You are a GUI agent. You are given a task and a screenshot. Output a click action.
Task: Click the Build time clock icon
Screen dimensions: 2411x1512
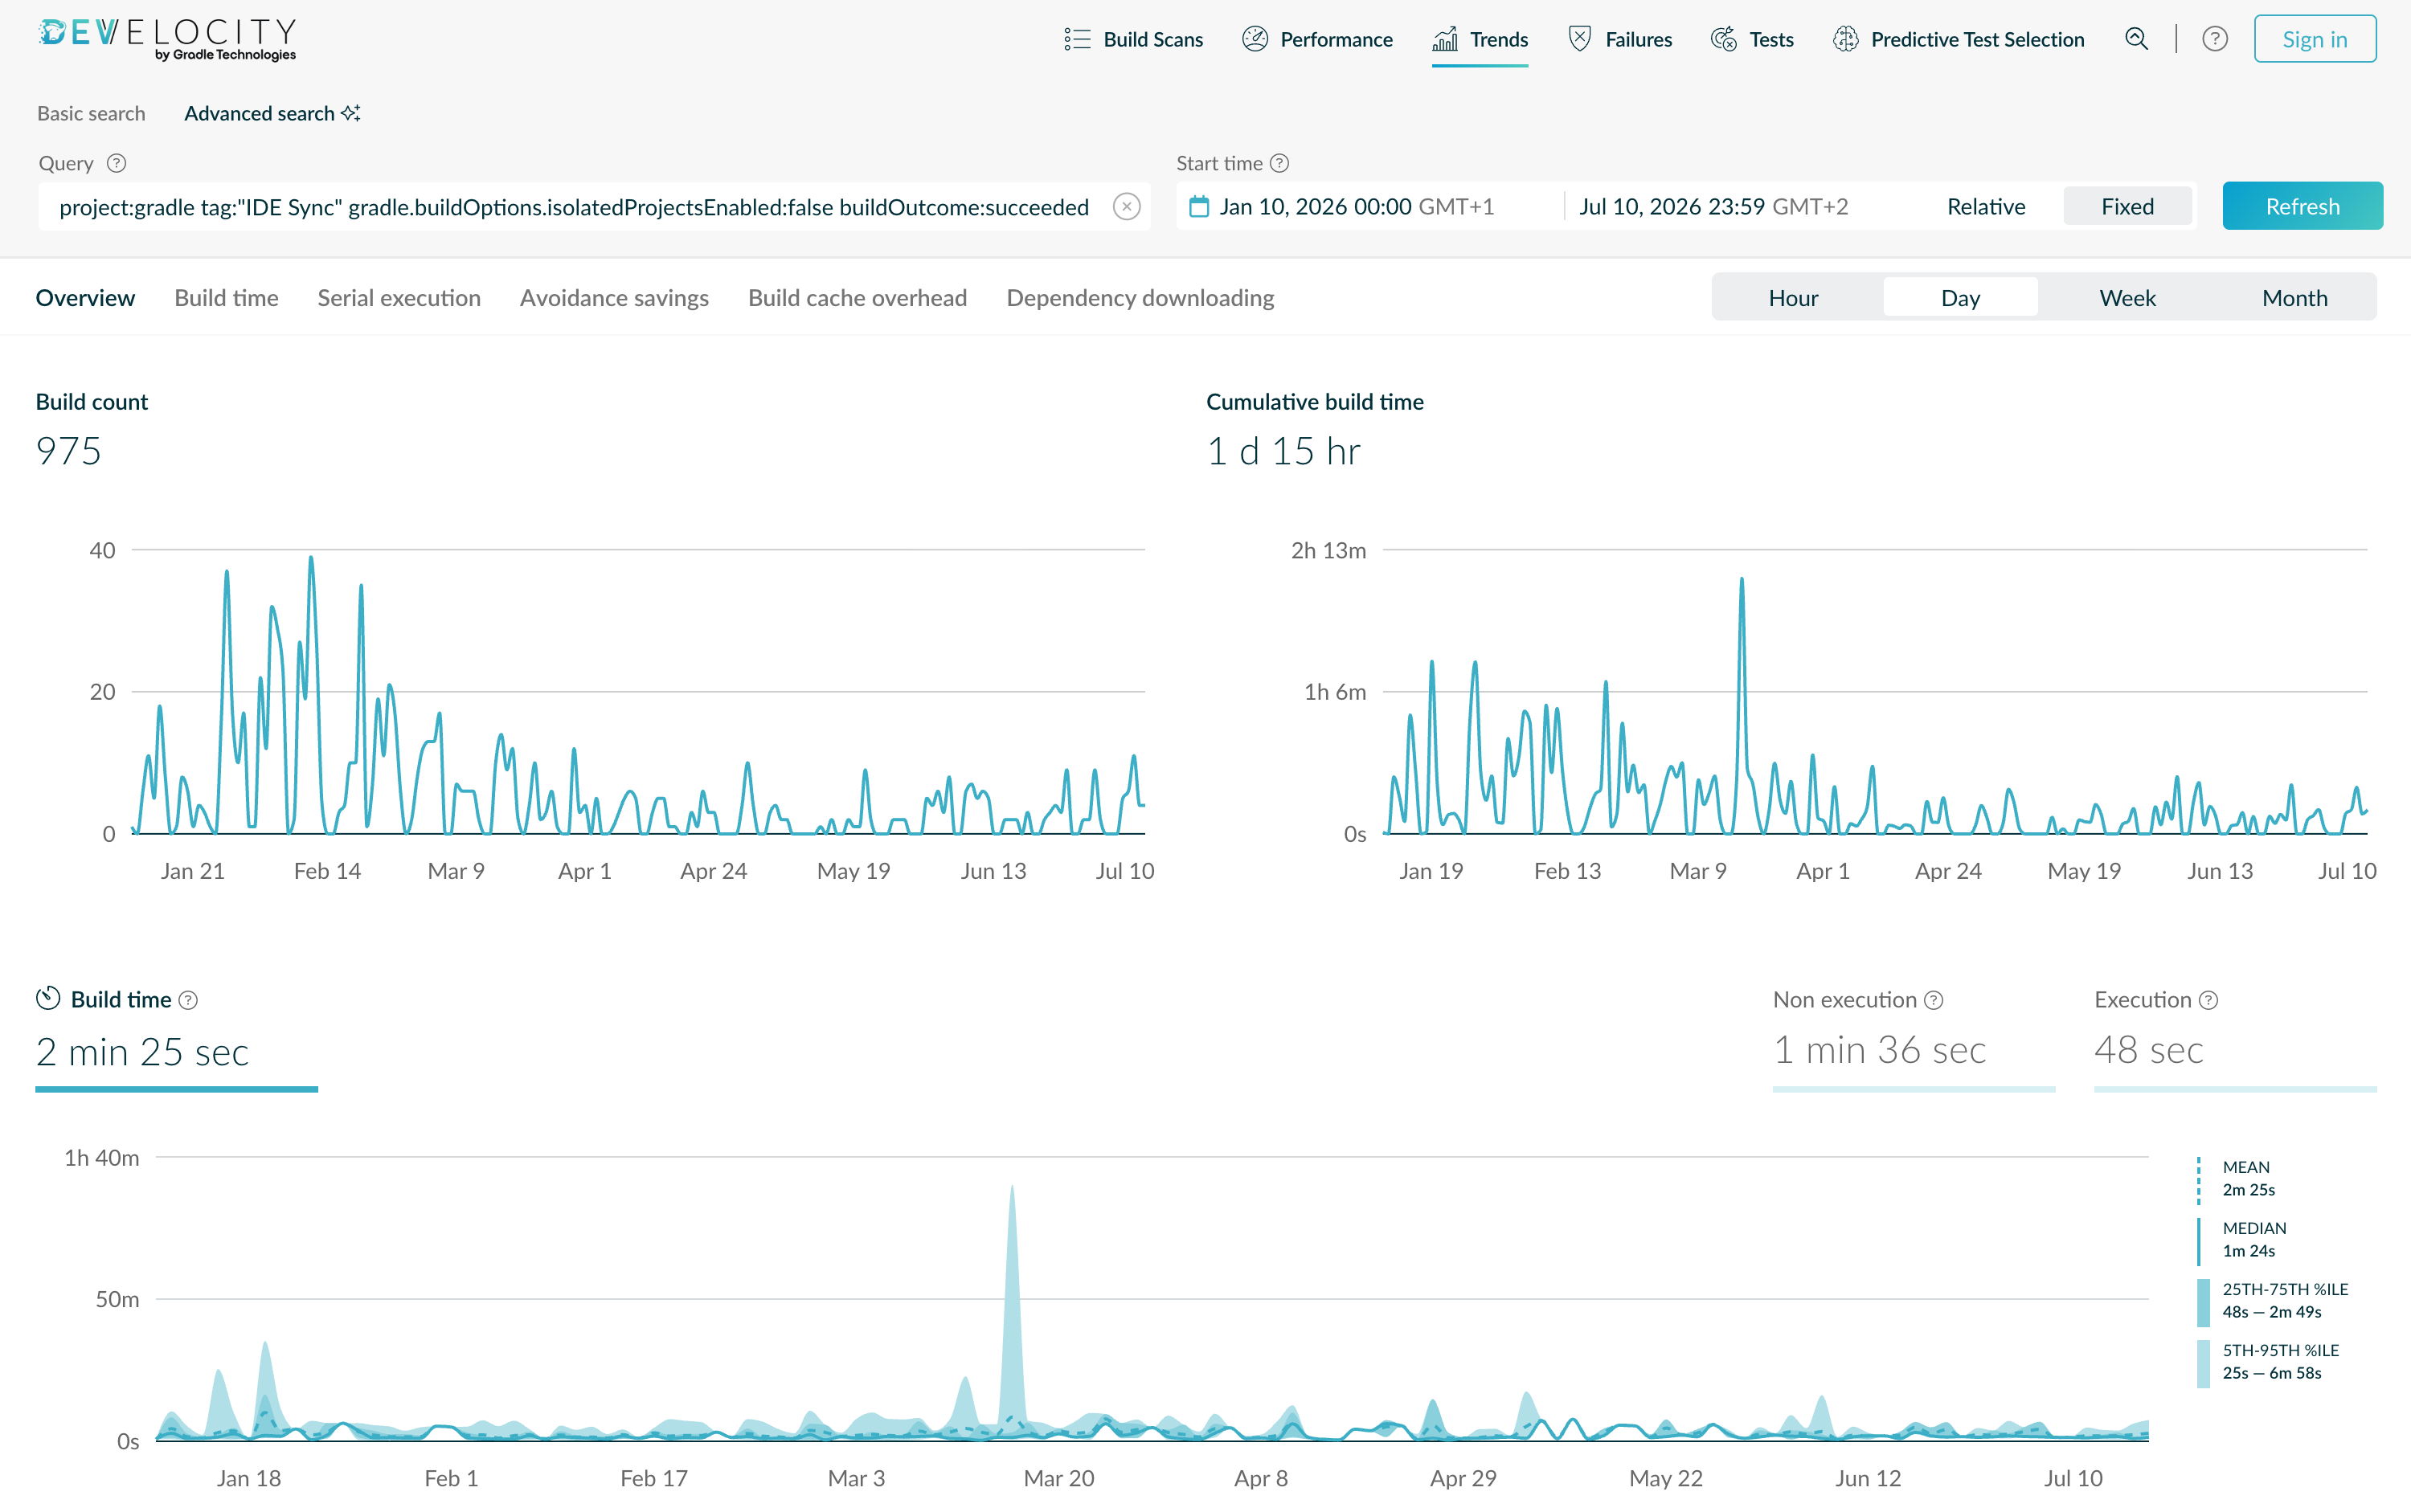click(x=48, y=999)
